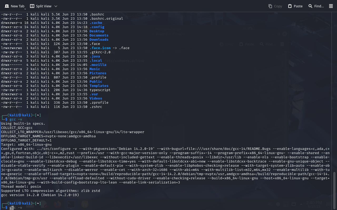This screenshot has width=337, height=210.
Task: Click the terminal vertical scrollbar thumb
Action: (334, 190)
